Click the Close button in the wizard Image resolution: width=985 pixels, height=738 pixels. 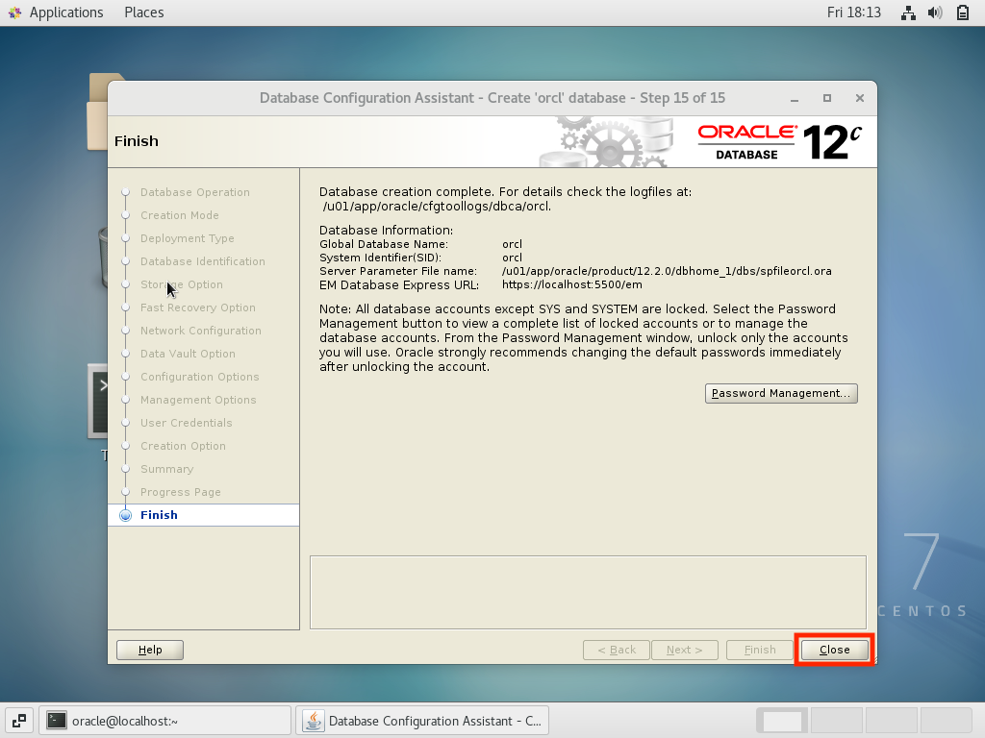[834, 650]
